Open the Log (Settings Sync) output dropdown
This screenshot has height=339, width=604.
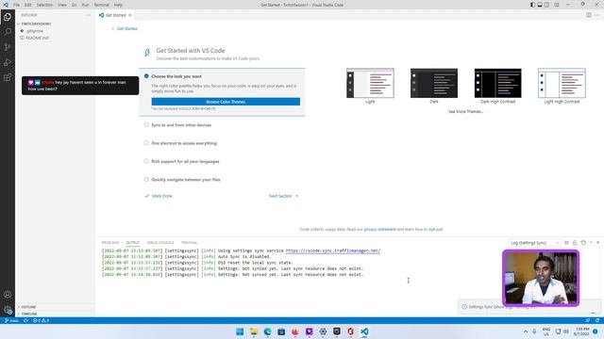[x=534, y=243]
